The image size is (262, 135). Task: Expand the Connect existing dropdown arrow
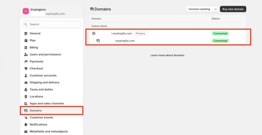pos(215,9)
